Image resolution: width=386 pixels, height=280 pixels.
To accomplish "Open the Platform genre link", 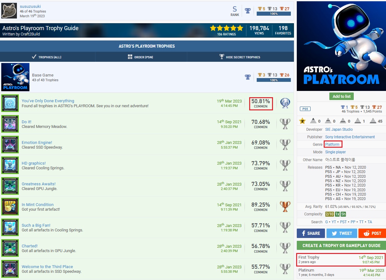I will click(x=332, y=145).
